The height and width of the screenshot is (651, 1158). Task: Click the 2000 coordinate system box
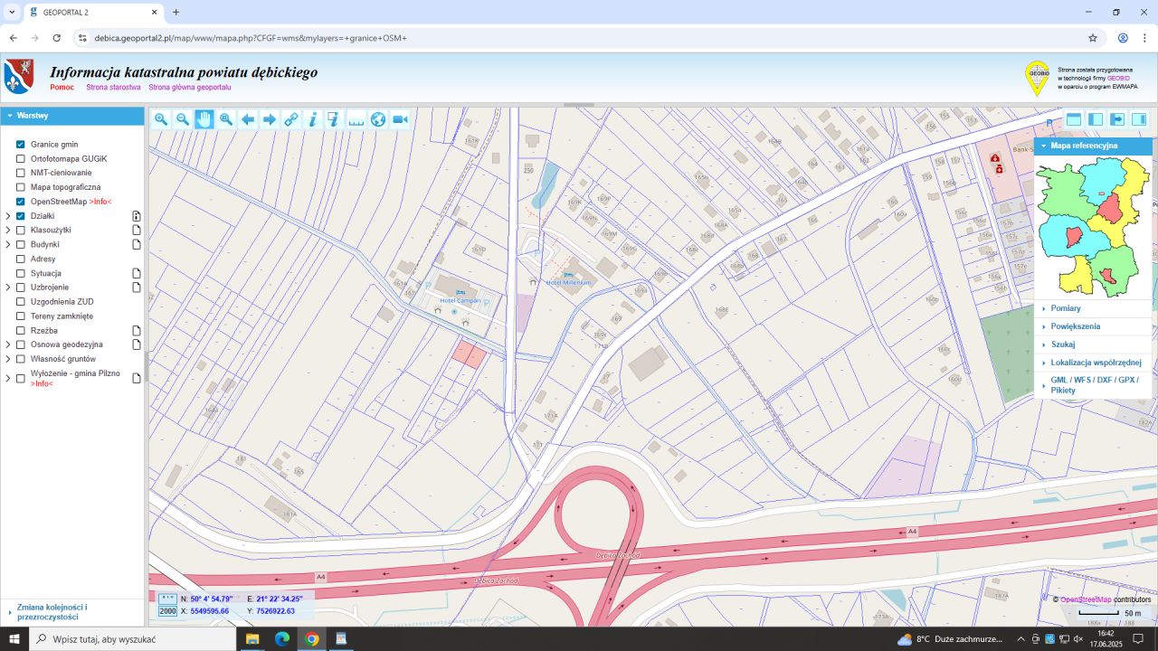click(168, 611)
